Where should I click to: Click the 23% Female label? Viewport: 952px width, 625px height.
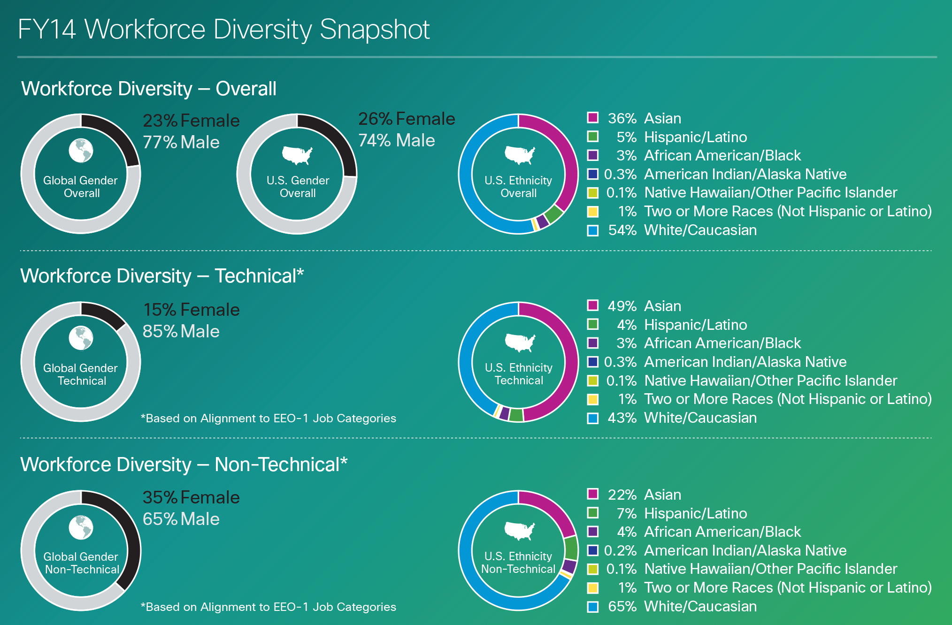pyautogui.click(x=191, y=121)
